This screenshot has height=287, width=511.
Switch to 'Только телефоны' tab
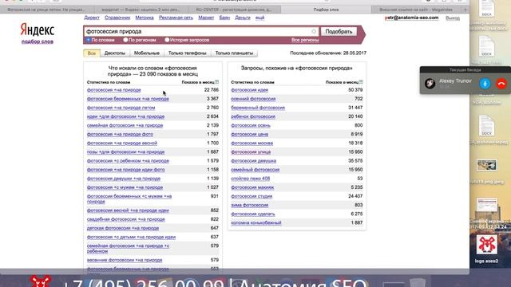187,53
